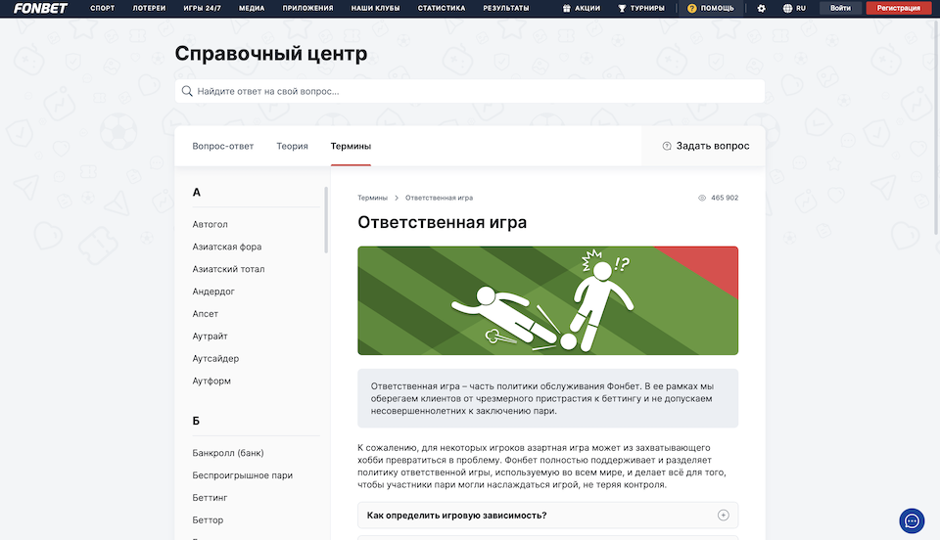
Task: Open term Аутсайдер
Action: (215, 359)
